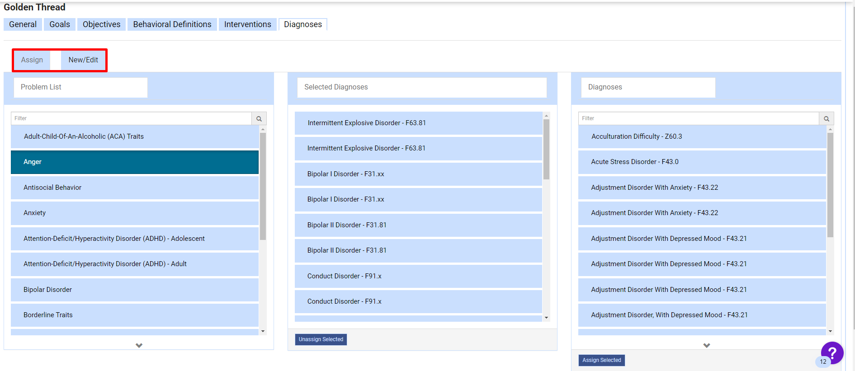Click the Diagnoses filter search icon
This screenshot has width=855, height=371.
click(x=826, y=118)
